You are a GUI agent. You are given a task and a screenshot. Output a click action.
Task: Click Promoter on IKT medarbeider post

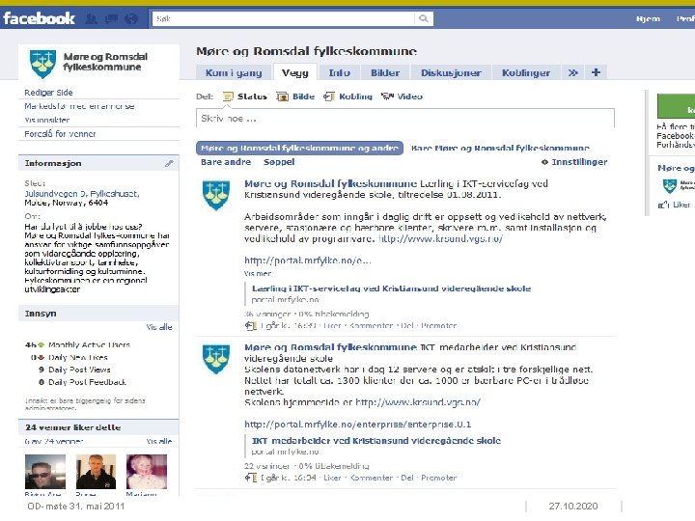(x=439, y=478)
